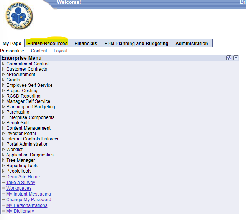Viewport: 246px width, 220px height.
Task: Click the Enterprise Menu header title
Action: [x=21, y=58]
